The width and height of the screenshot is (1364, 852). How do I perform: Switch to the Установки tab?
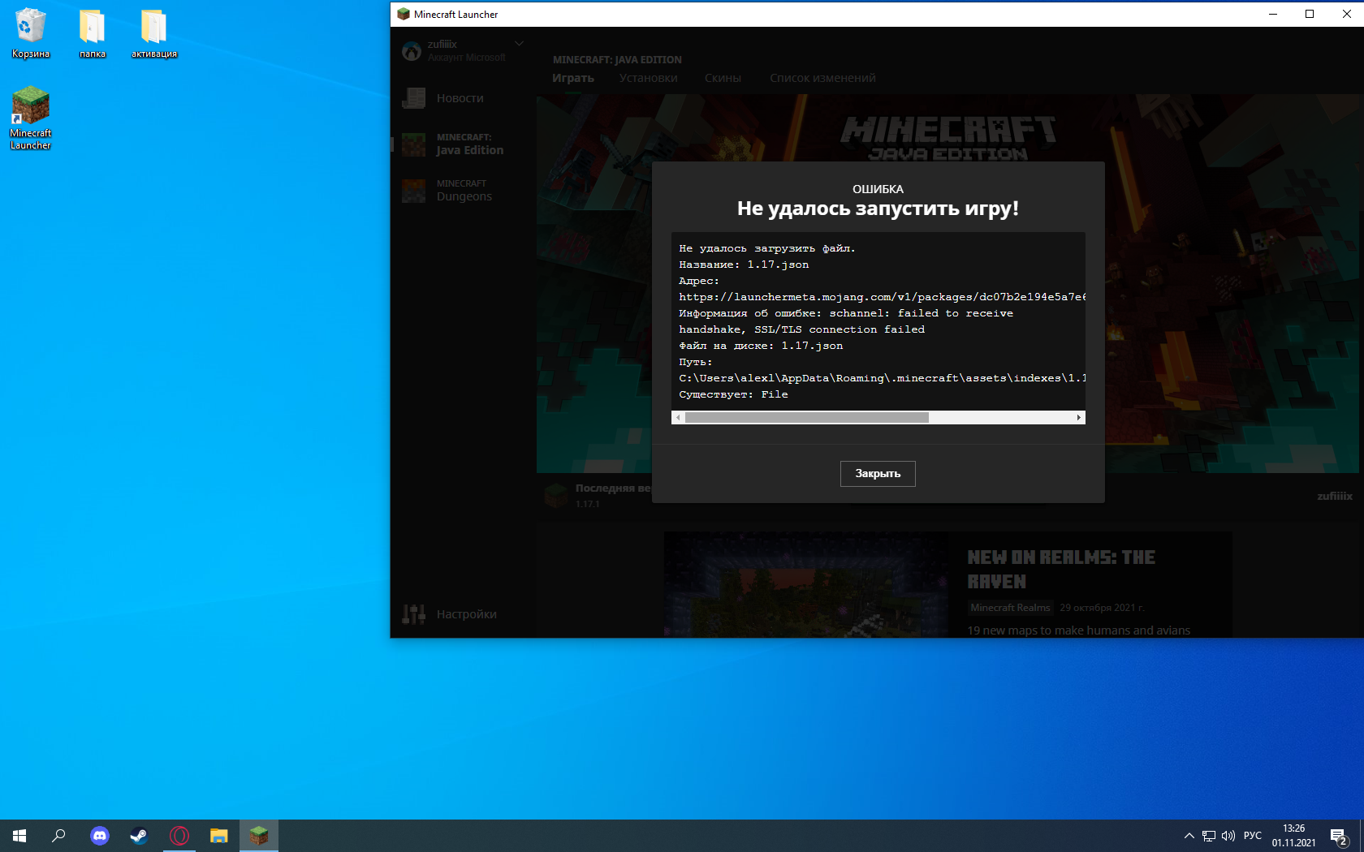(x=648, y=78)
